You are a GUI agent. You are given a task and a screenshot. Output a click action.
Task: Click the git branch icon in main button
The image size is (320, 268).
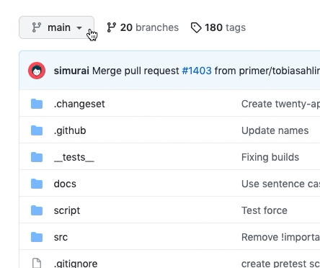(37, 27)
